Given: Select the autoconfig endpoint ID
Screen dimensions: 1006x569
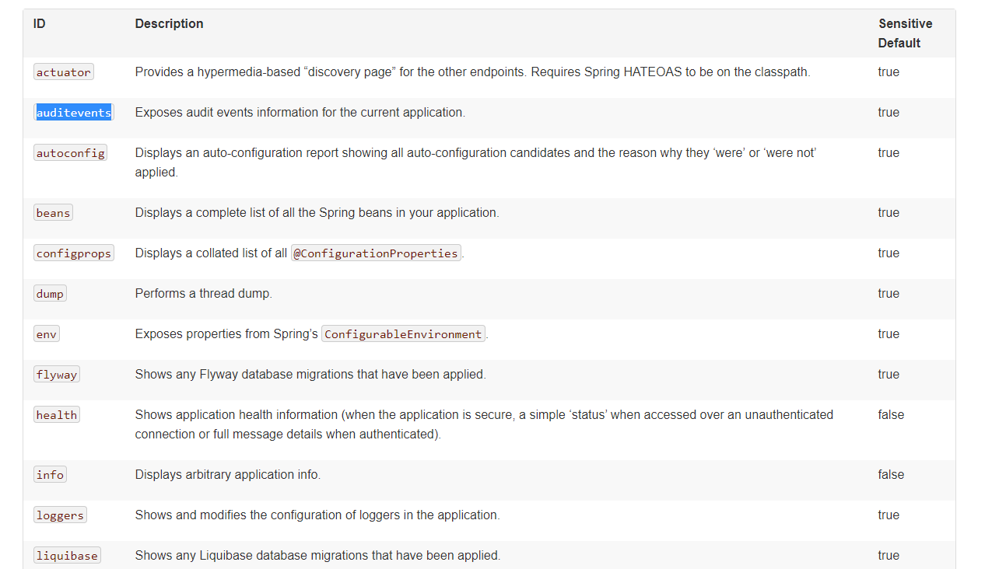Looking at the screenshot, I should pyautogui.click(x=70, y=153).
